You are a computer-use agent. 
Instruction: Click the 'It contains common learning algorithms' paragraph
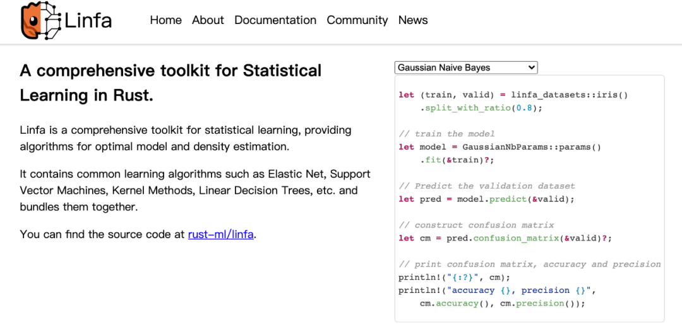(x=195, y=190)
